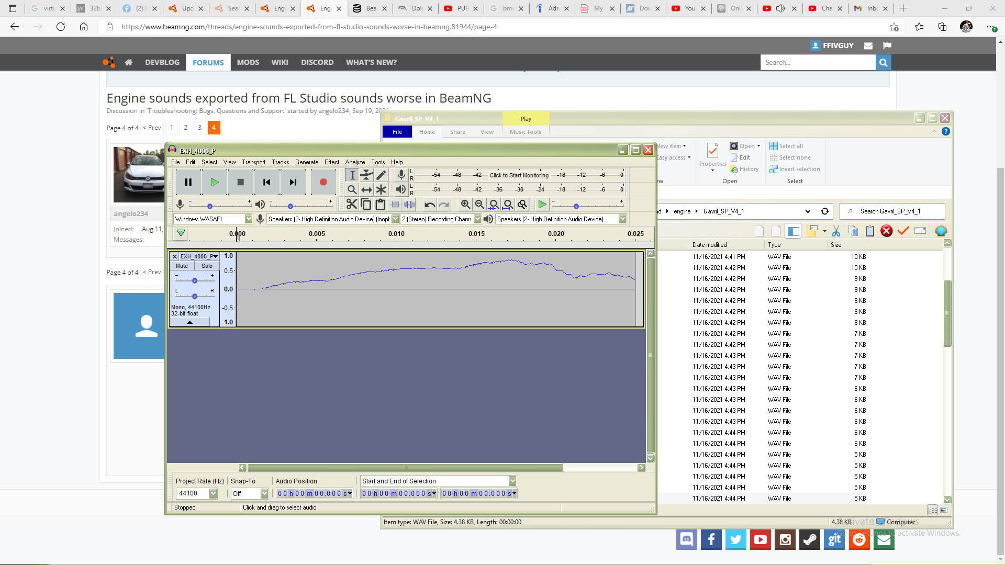This screenshot has height=565, width=1005.
Task: Click the < Prev page link at top
Action: [x=152, y=128]
